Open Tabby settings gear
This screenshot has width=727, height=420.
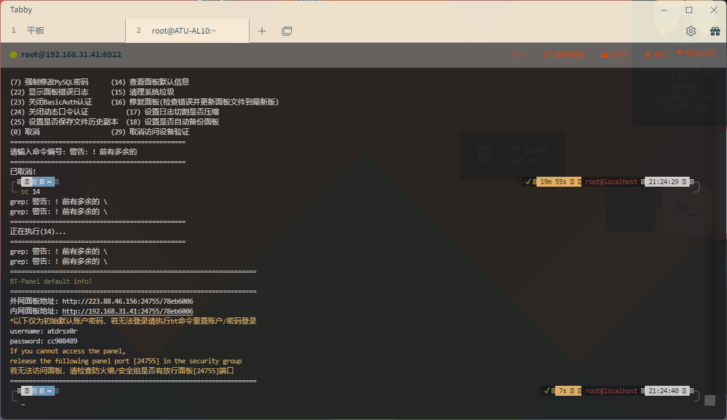pos(691,31)
